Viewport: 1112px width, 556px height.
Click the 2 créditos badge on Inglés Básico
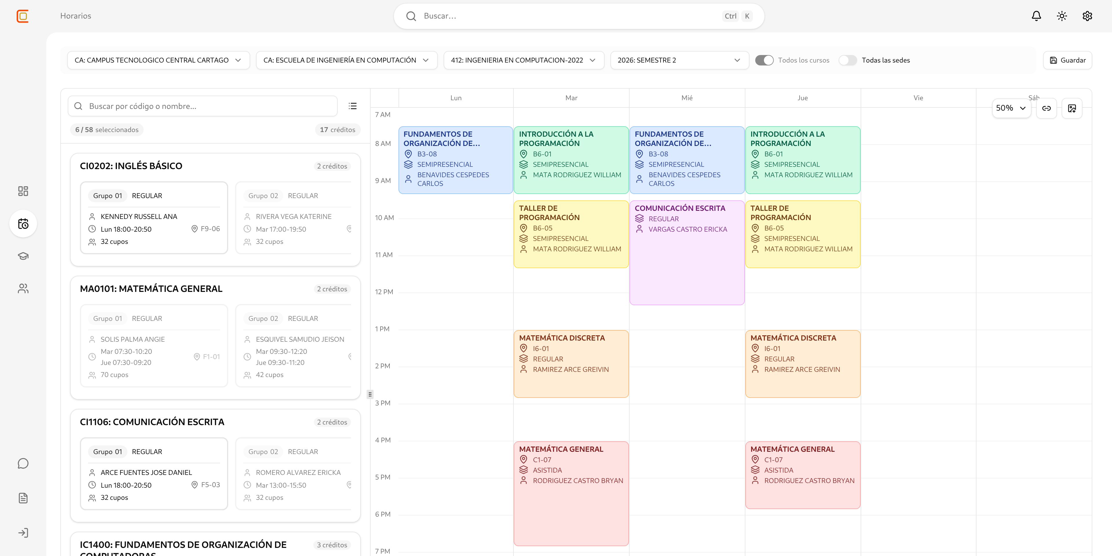[332, 166]
